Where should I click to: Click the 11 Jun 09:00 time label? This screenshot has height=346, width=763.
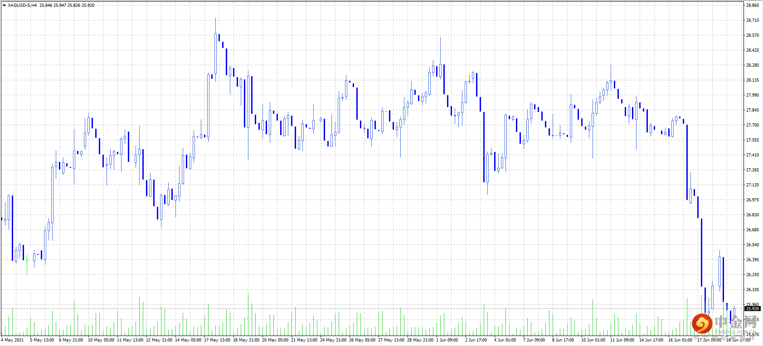click(x=622, y=340)
